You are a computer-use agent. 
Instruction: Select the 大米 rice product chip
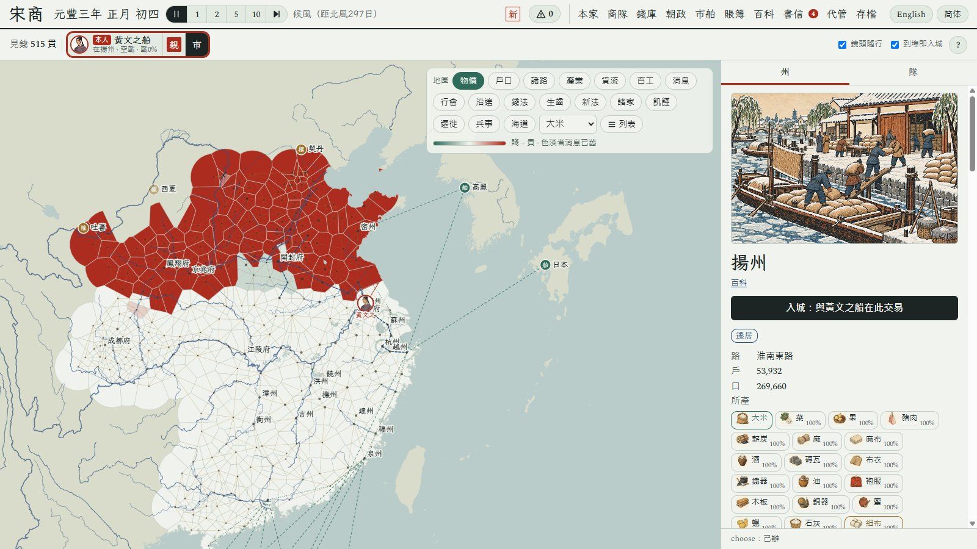(x=752, y=419)
